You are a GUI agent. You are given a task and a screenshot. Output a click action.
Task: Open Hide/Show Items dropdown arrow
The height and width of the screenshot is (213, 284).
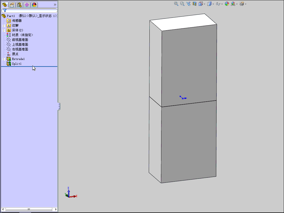pyautogui.click(x=222, y=4)
